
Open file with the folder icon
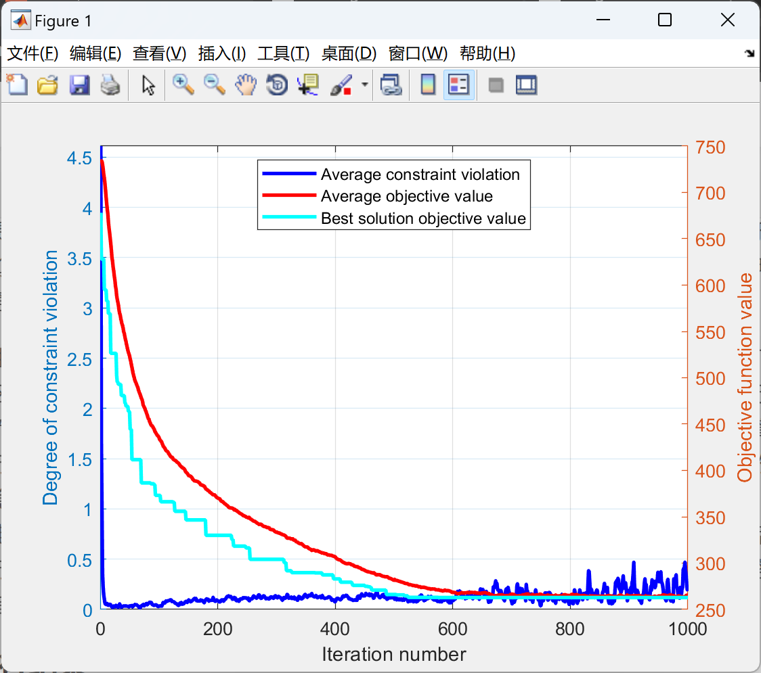[x=47, y=85]
